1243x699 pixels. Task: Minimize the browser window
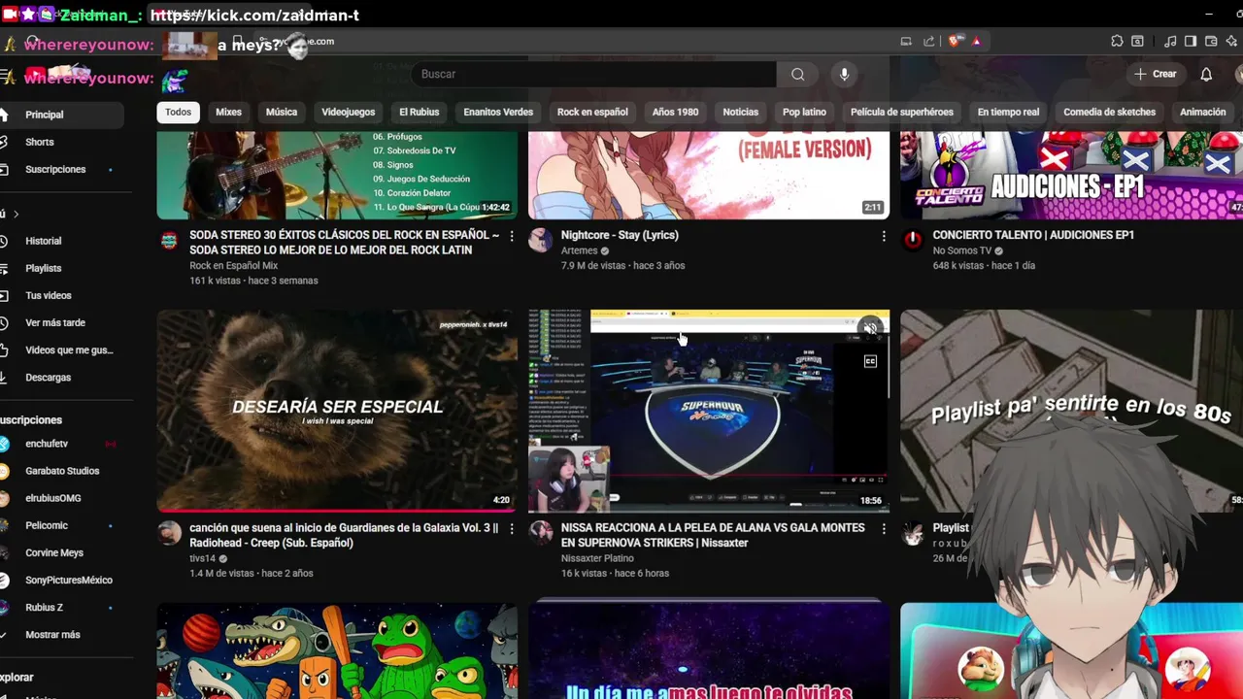pyautogui.click(x=1209, y=15)
